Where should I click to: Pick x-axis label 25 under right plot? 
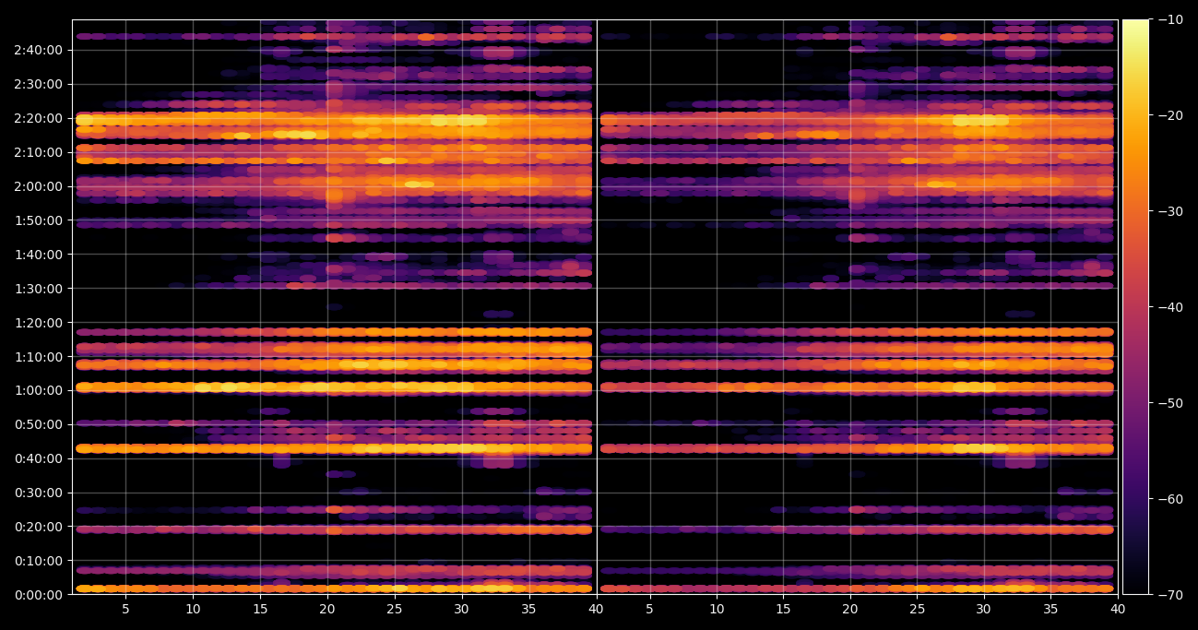[x=918, y=610]
